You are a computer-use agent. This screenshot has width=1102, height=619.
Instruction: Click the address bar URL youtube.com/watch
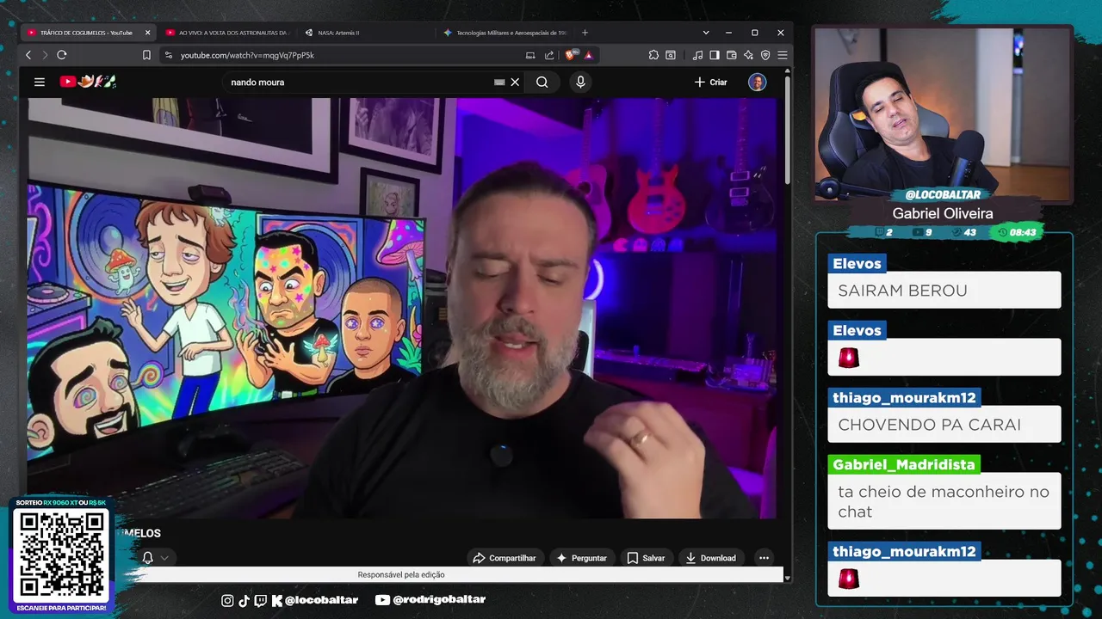[x=247, y=55]
